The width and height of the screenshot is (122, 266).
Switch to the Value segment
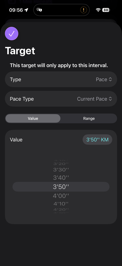[33, 118]
